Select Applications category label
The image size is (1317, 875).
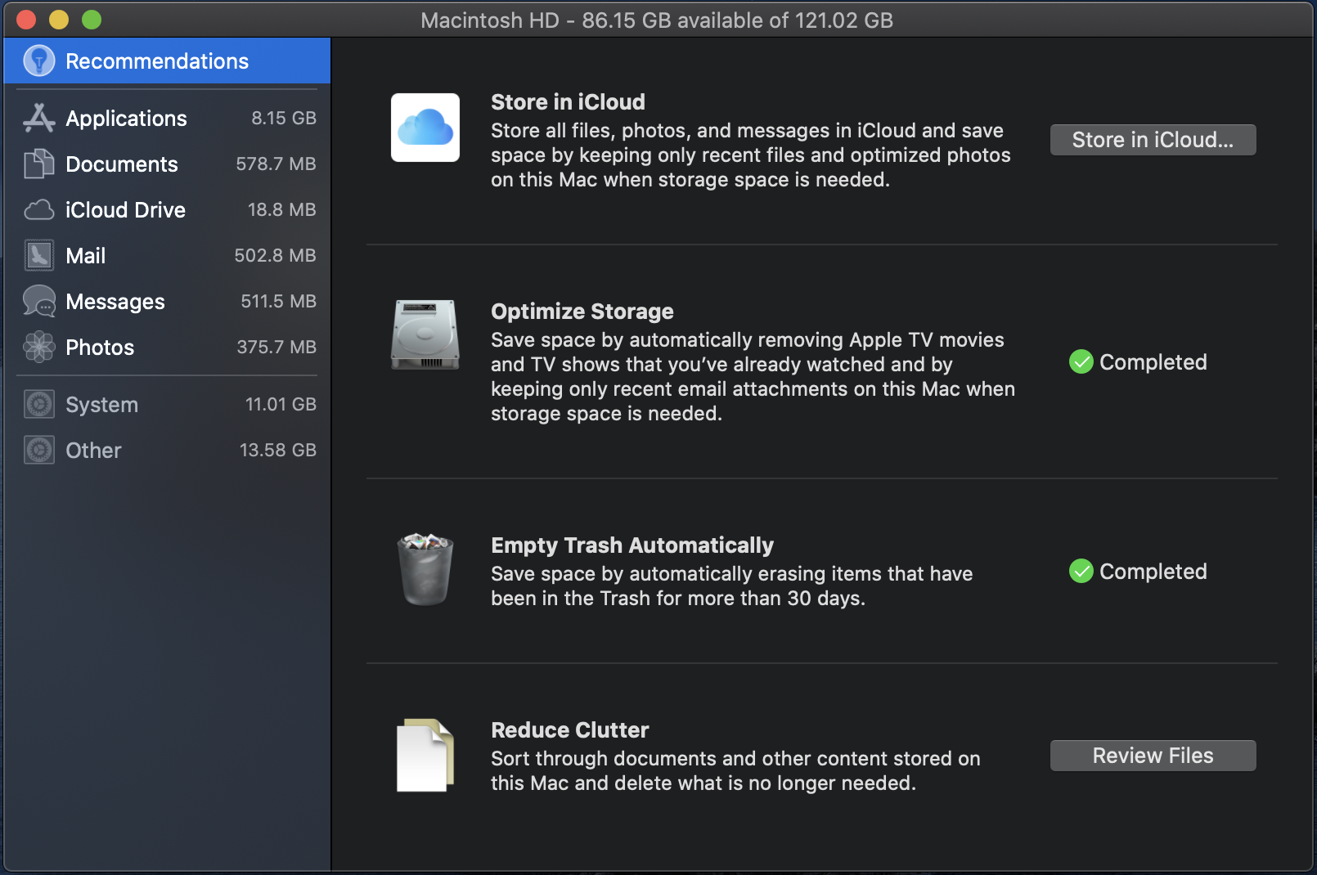126,119
